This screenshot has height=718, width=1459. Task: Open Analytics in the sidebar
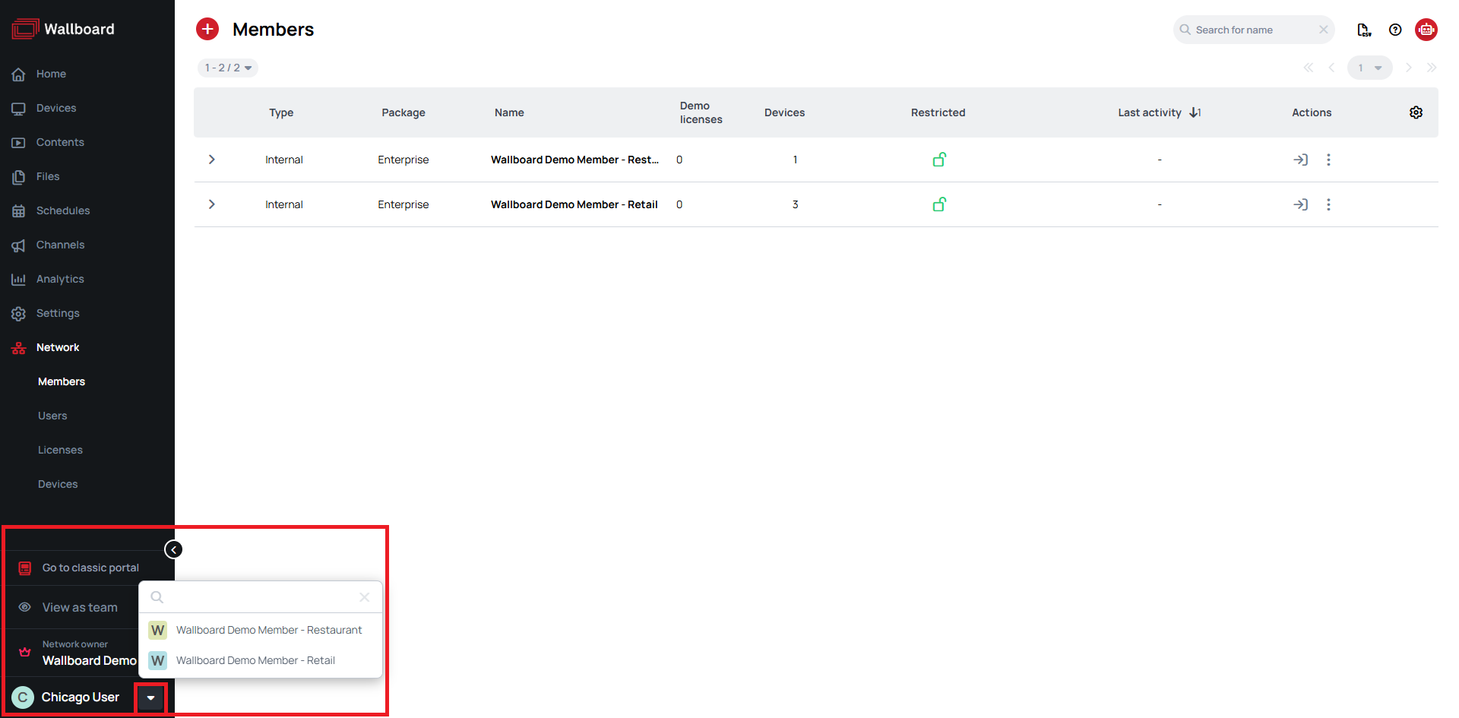pyautogui.click(x=60, y=279)
